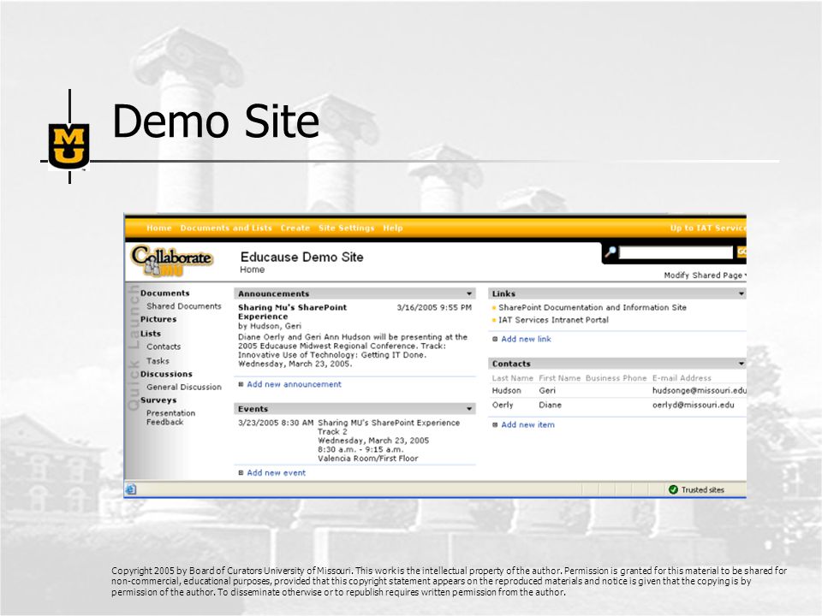Image resolution: width=822 pixels, height=616 pixels.
Task: Go to Home in the top navigation
Action: click(x=159, y=228)
